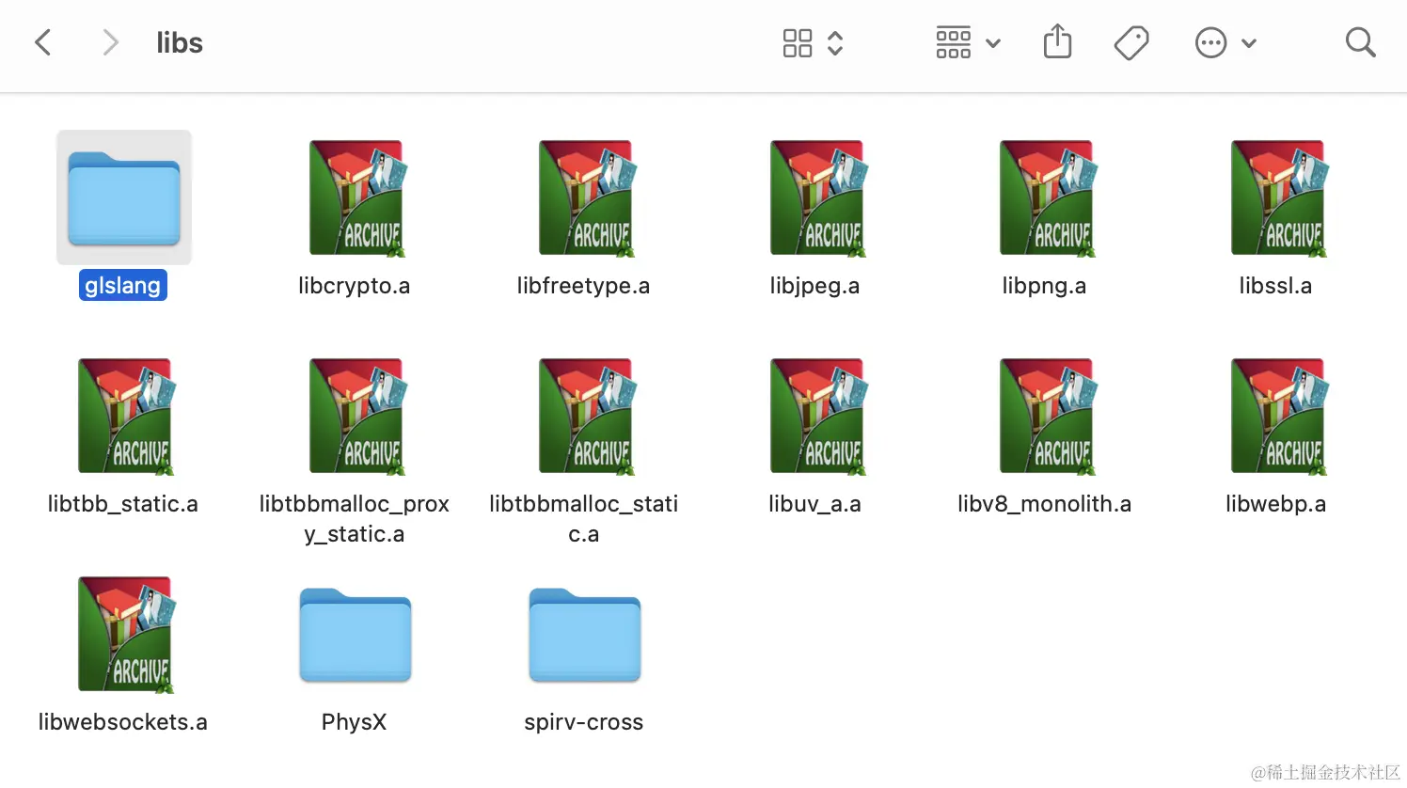Expand the grouping dropdown chevron
Viewport: 1407px width, 788px height.
tap(993, 43)
